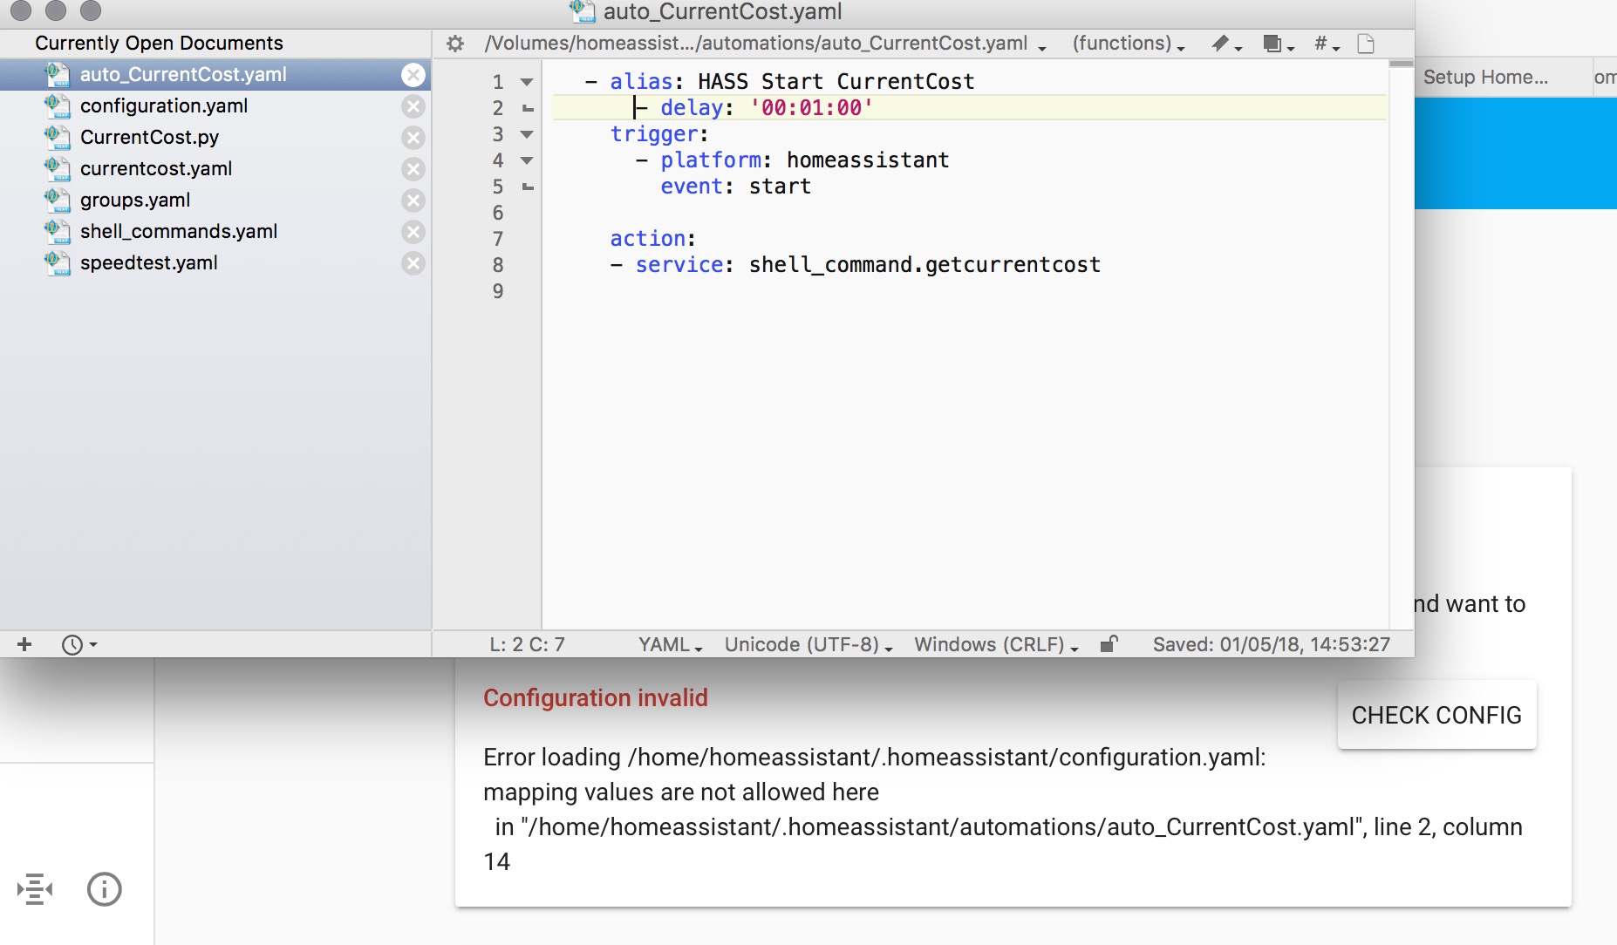The height and width of the screenshot is (945, 1617).
Task: Click the '00:01:00' delay value
Action: click(x=811, y=108)
